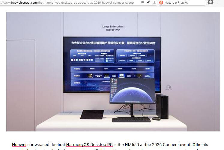Open the HarmonyOS desktop PC article photo
This screenshot has width=224, height=150.
[113, 72]
